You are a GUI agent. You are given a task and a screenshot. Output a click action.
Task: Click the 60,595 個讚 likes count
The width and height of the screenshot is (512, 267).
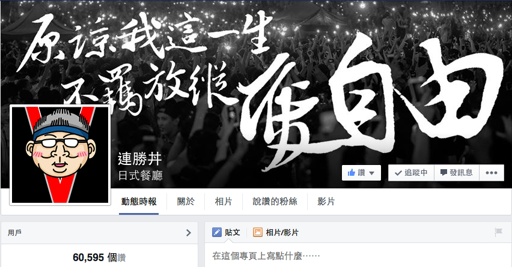pos(99,257)
